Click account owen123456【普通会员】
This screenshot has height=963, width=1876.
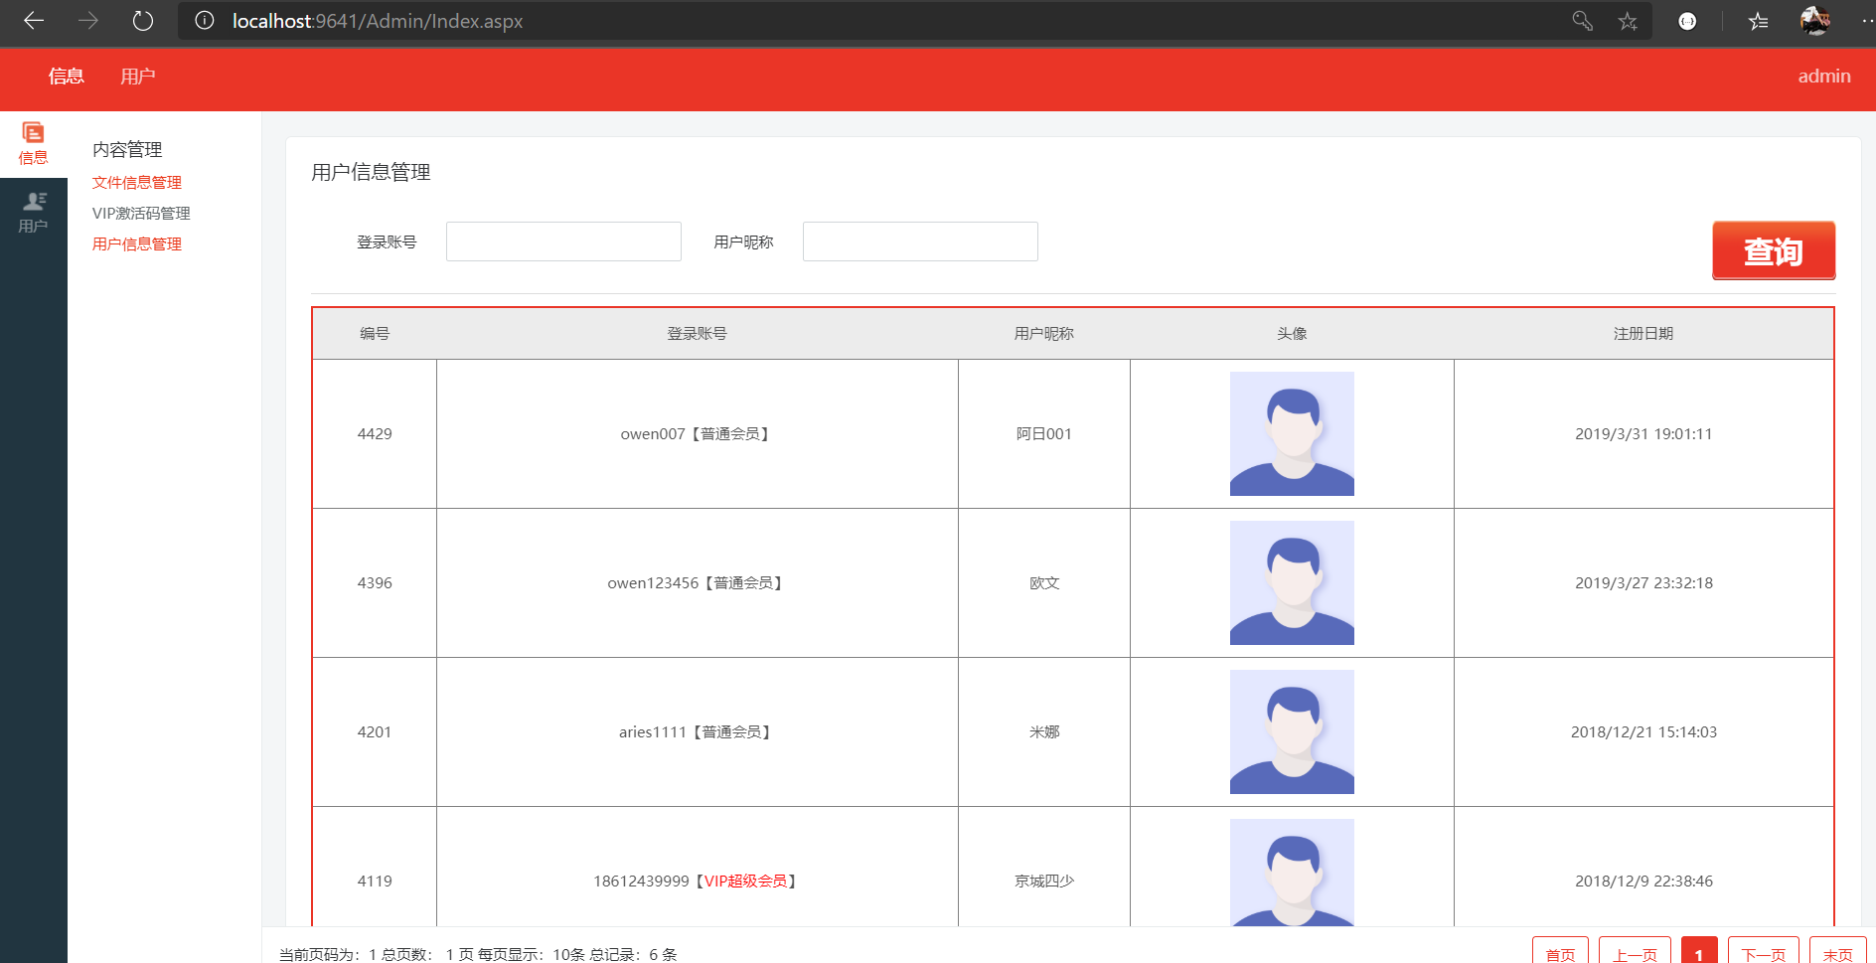(x=697, y=583)
